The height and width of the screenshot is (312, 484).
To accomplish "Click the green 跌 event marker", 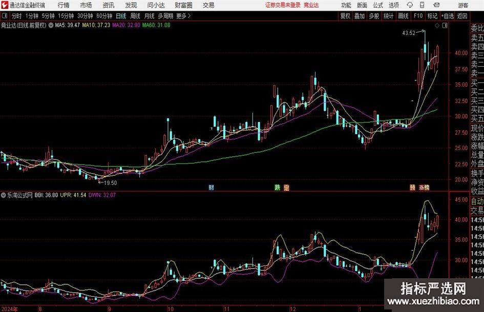I will 277,188.
